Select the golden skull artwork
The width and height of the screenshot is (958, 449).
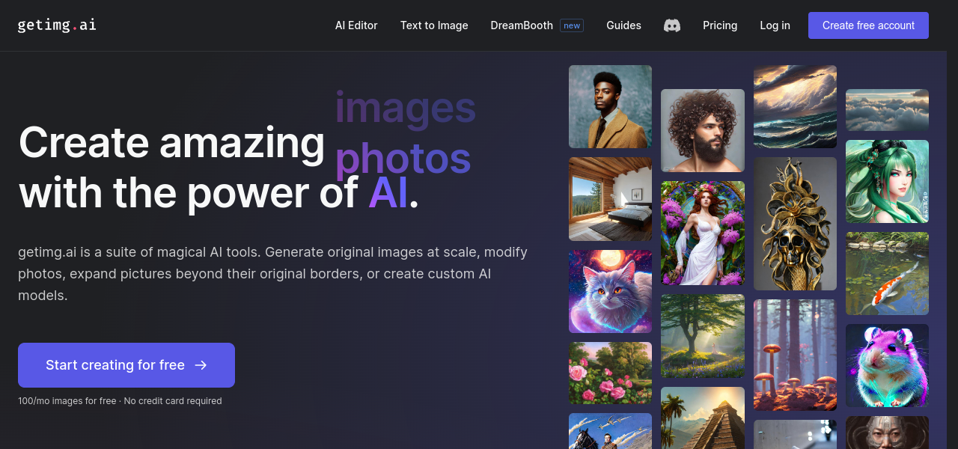[x=795, y=223]
